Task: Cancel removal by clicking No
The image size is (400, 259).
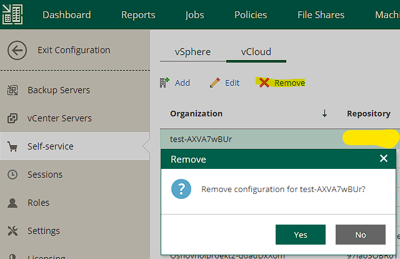Action: coord(361,235)
